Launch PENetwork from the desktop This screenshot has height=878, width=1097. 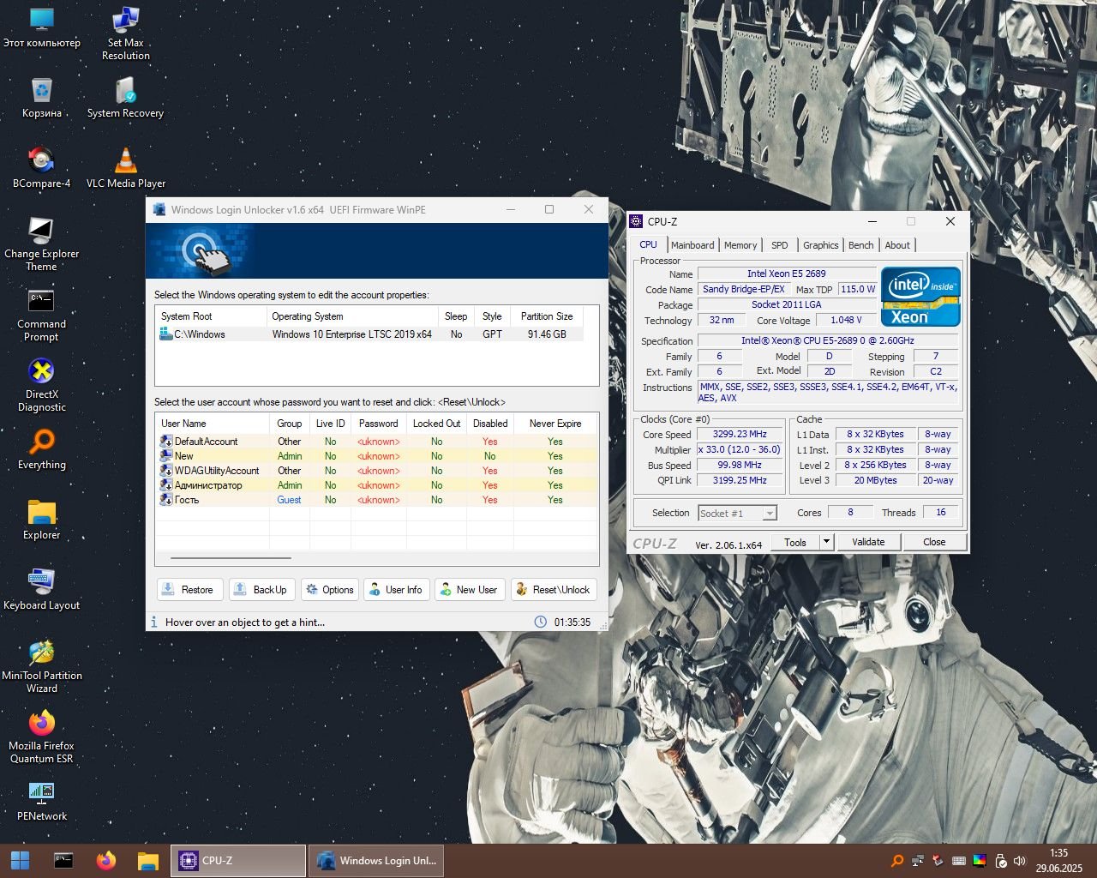coord(41,793)
